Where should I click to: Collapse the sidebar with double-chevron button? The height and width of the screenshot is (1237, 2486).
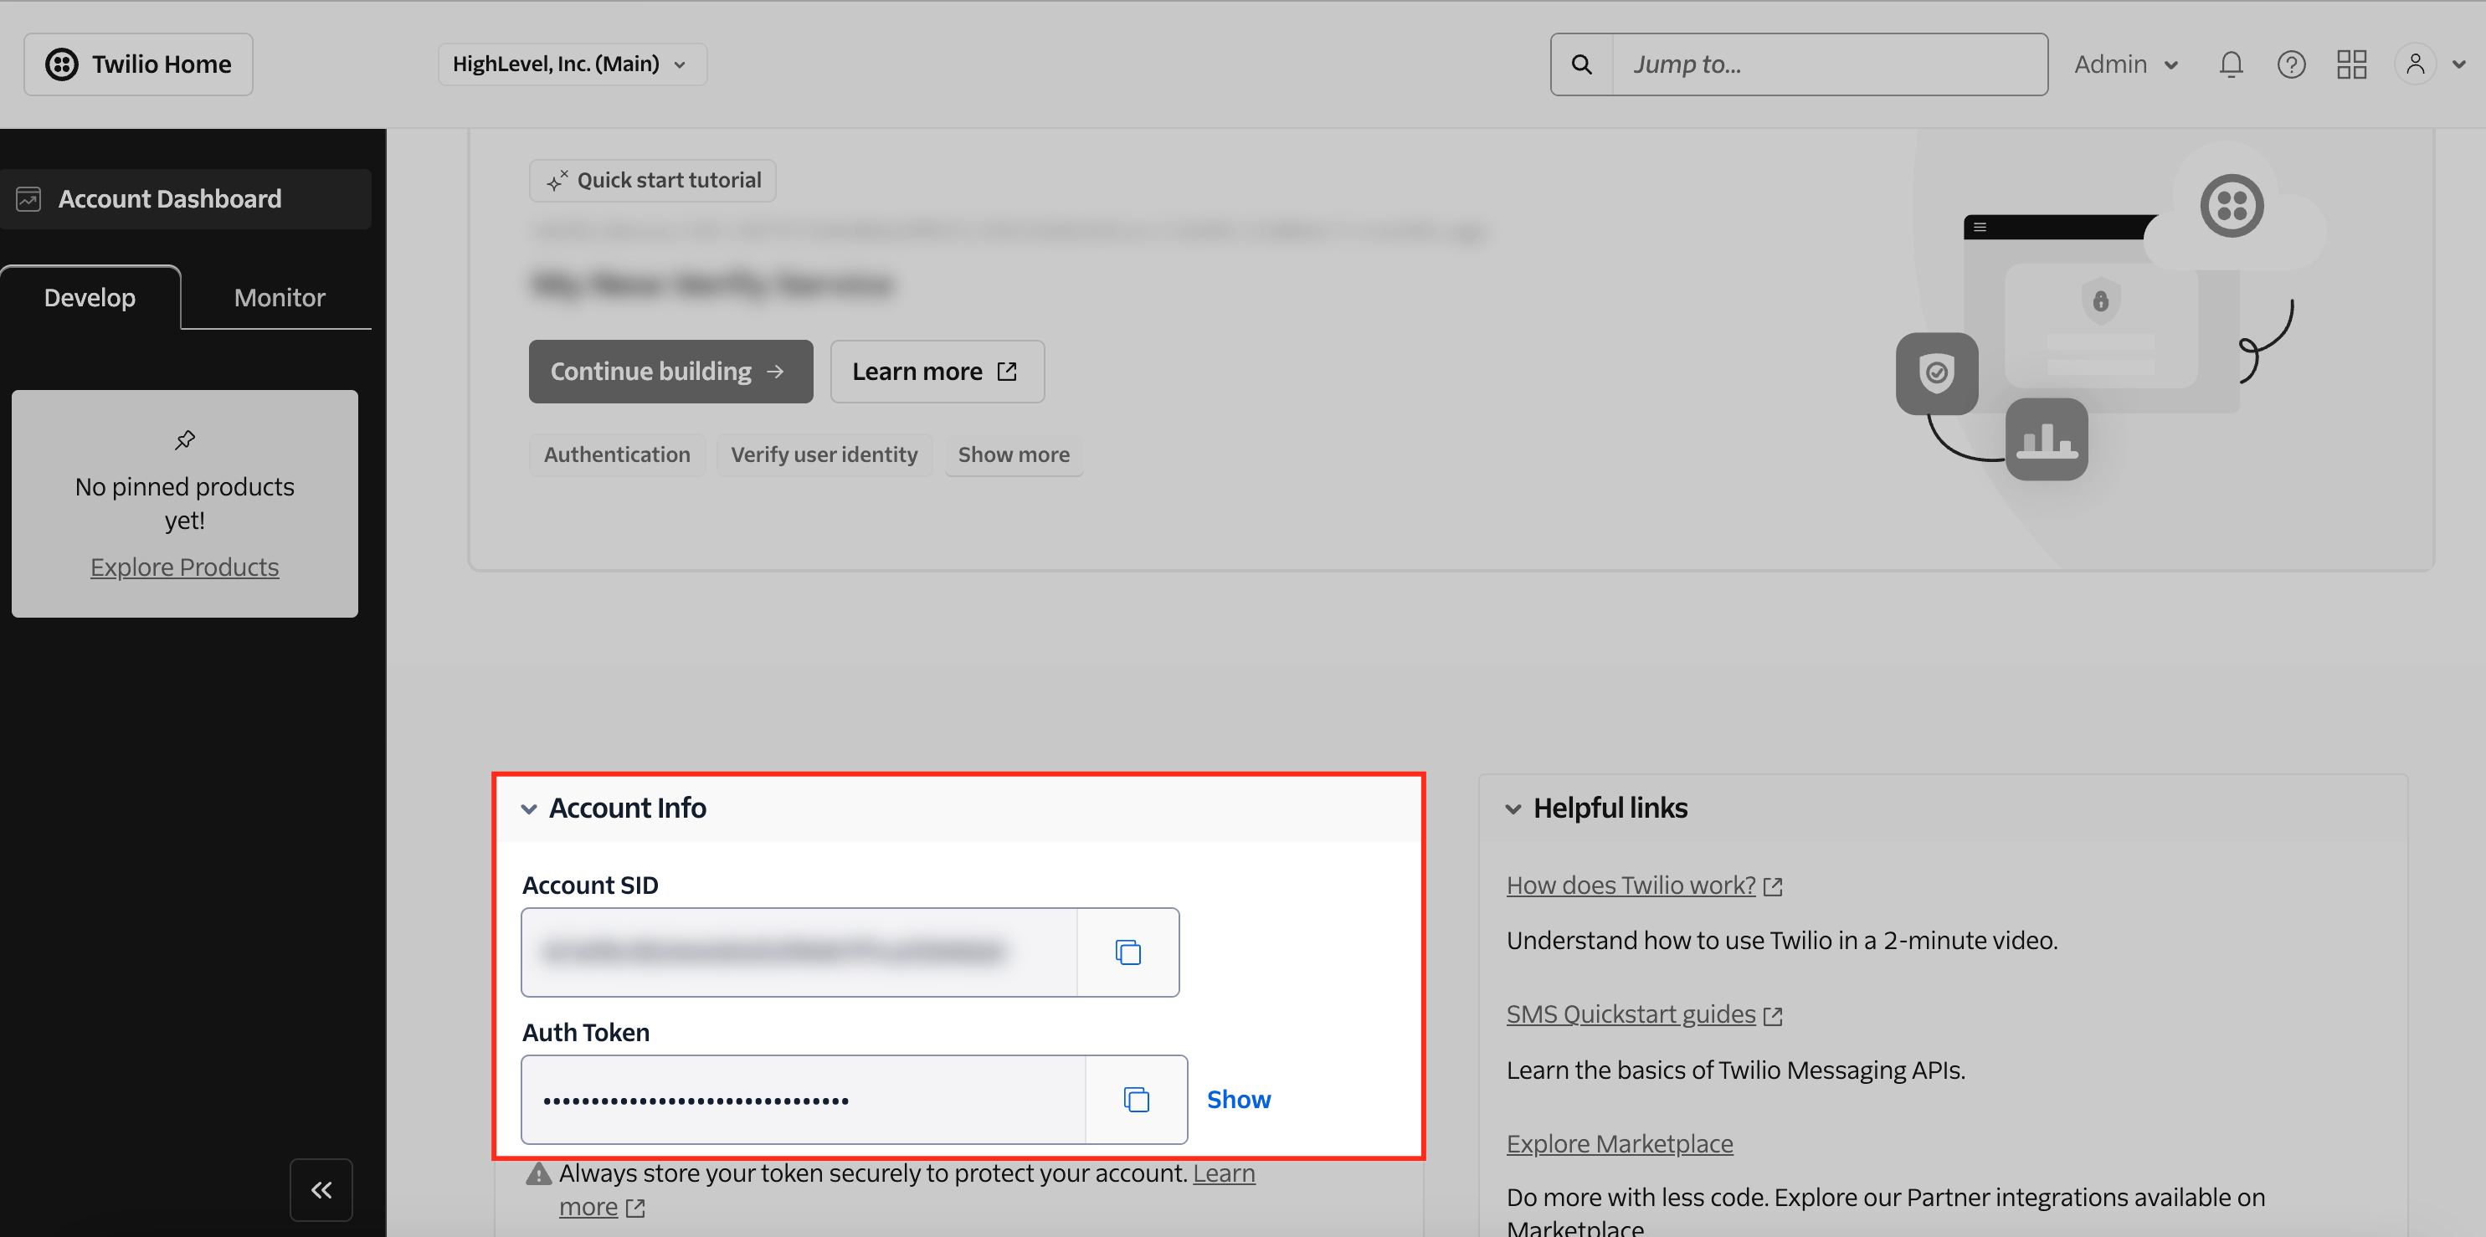pyautogui.click(x=321, y=1190)
